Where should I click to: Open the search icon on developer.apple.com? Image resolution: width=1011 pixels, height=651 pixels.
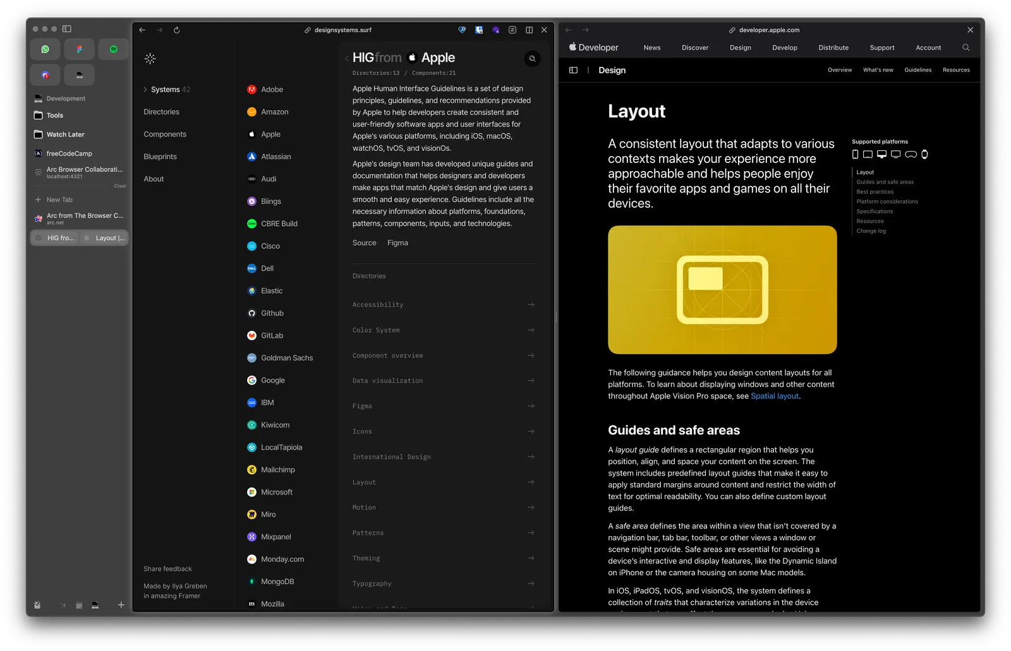pyautogui.click(x=966, y=47)
